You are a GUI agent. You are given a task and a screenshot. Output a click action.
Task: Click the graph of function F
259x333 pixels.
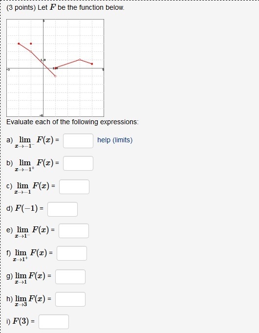click(55, 68)
